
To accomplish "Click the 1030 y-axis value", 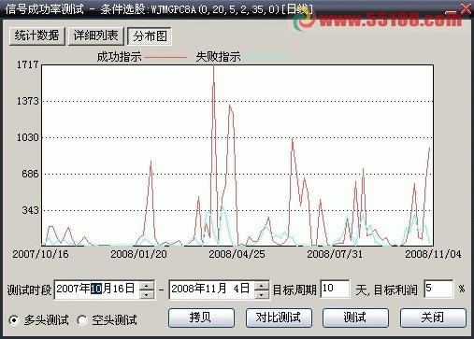I will [x=27, y=137].
